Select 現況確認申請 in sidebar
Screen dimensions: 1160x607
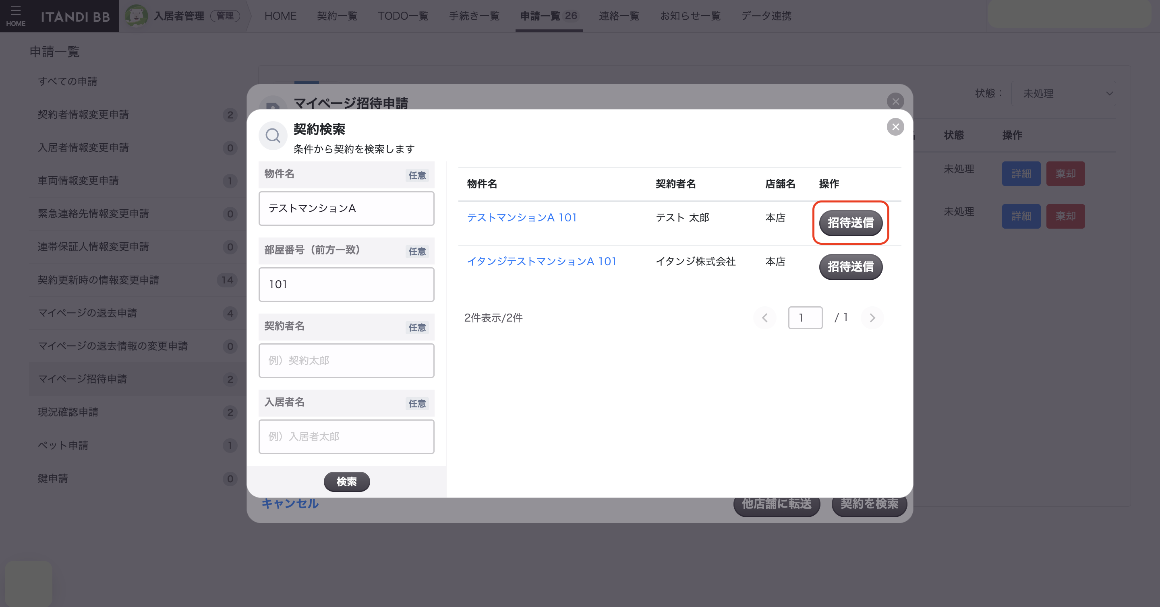tap(137, 412)
